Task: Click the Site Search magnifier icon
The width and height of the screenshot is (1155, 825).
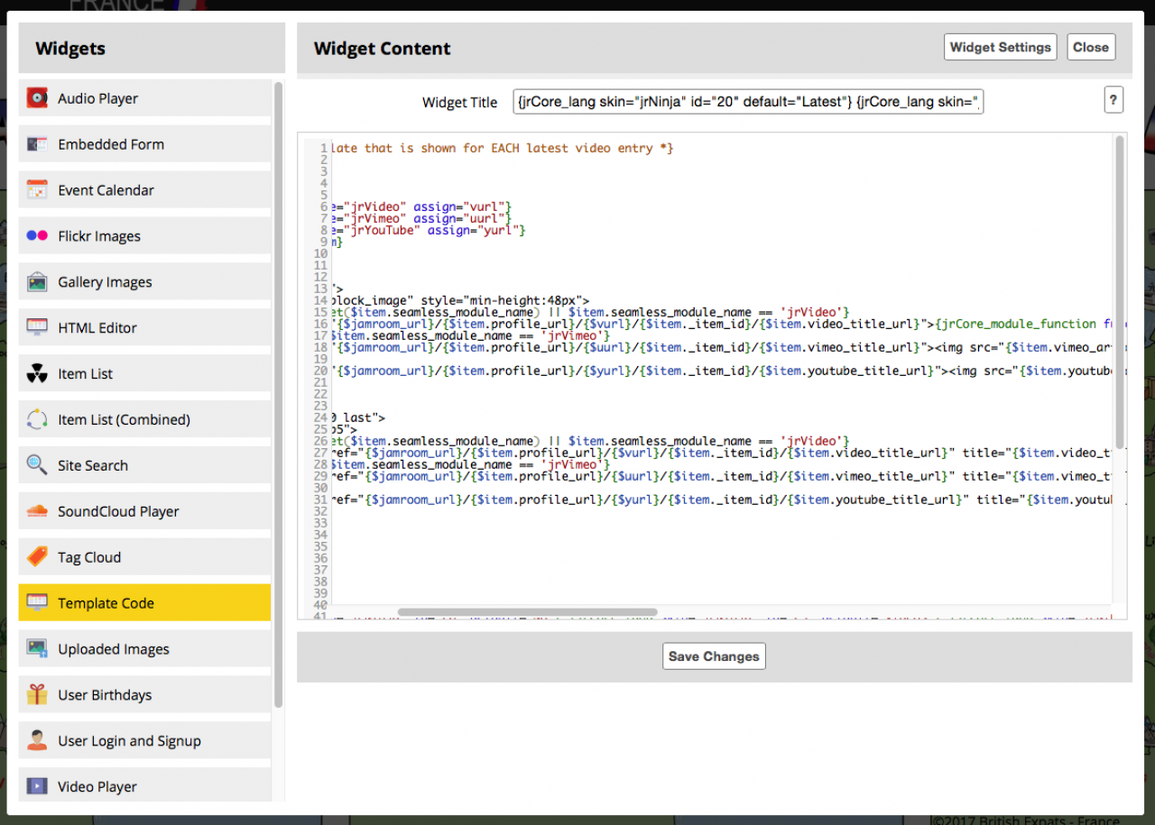Action: [37, 465]
